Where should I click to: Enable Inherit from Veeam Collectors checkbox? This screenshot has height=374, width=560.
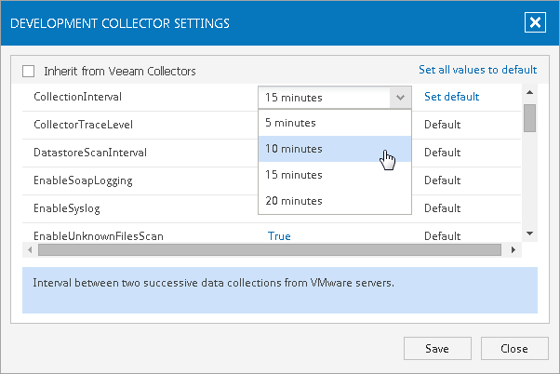[29, 71]
